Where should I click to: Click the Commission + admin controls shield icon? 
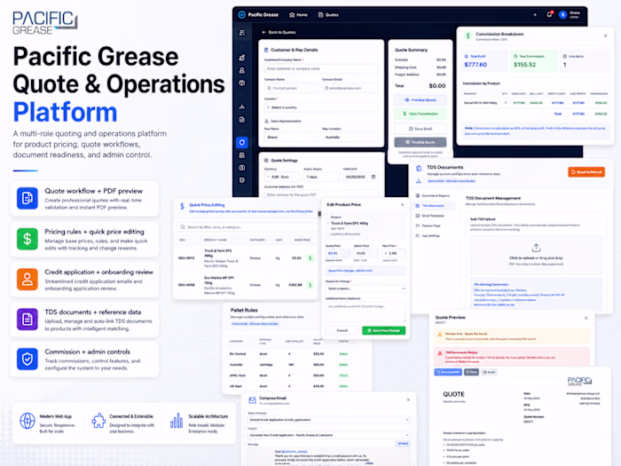click(x=28, y=359)
